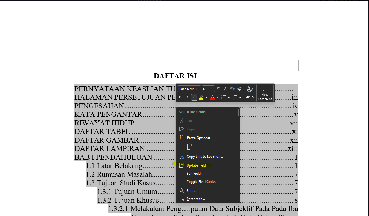Toggle Underline formatting in mini toolbar
This screenshot has height=216, width=369.
[194, 97]
